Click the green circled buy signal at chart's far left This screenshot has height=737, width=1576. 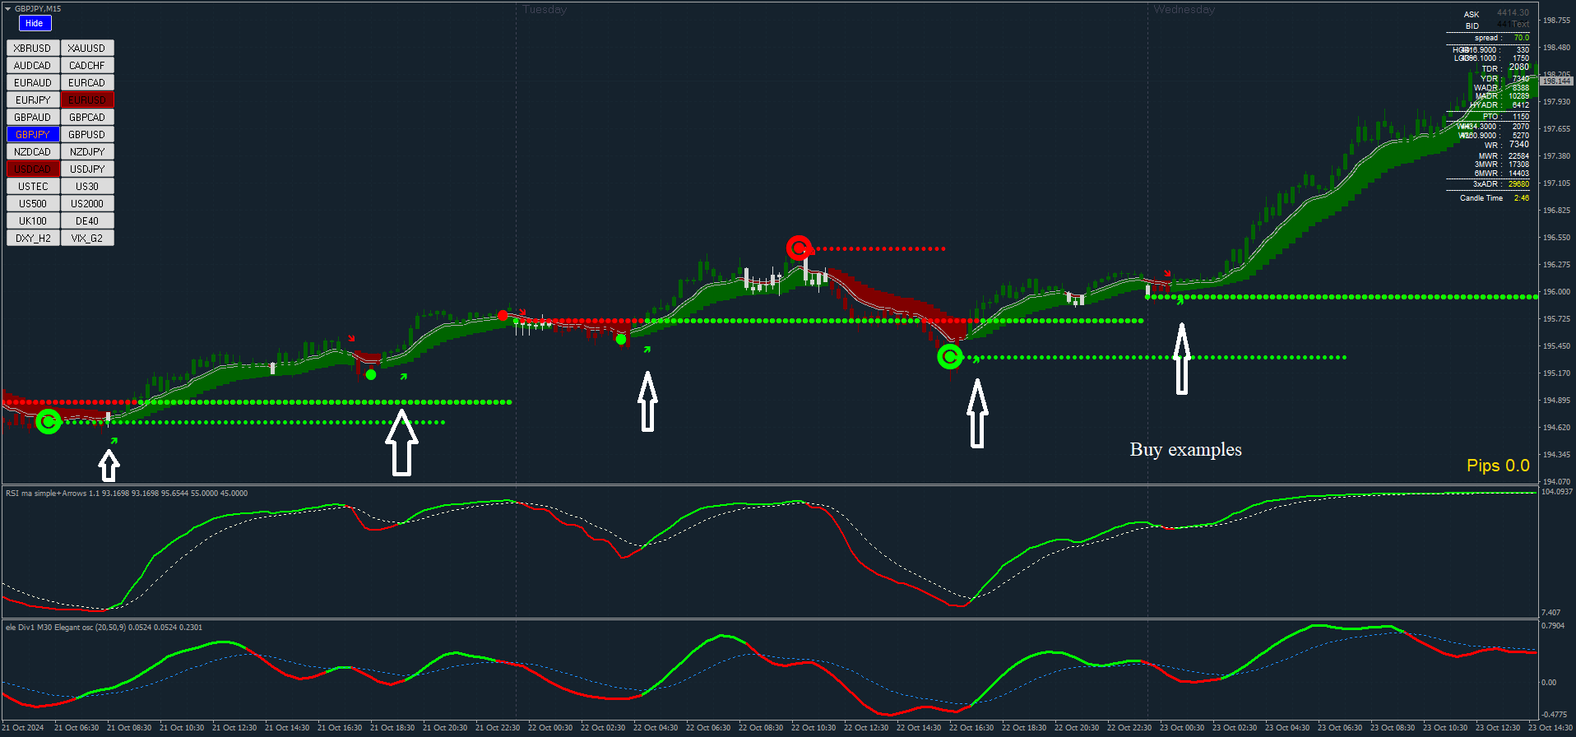[49, 422]
